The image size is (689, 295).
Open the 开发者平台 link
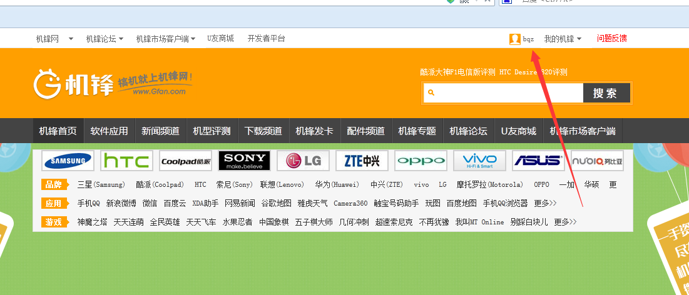tap(267, 39)
